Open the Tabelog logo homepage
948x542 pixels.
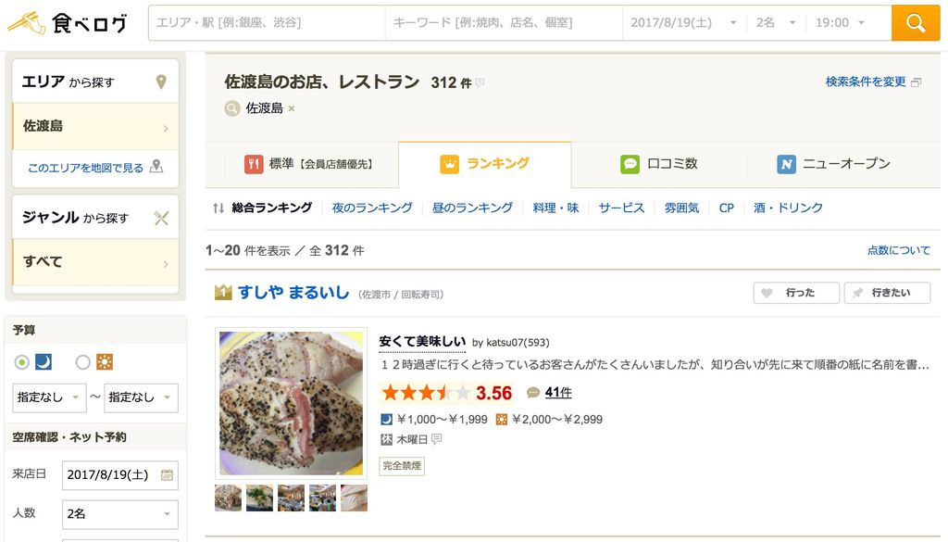coord(67,23)
